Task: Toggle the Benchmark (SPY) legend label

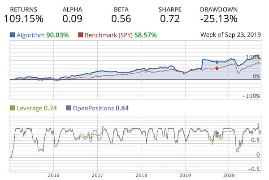Action: tap(106, 35)
